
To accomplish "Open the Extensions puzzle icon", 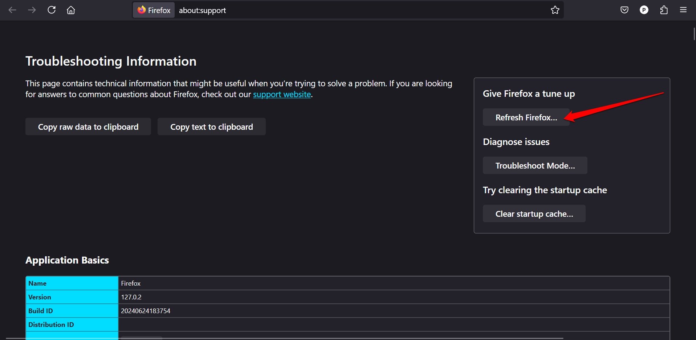I will tap(664, 10).
